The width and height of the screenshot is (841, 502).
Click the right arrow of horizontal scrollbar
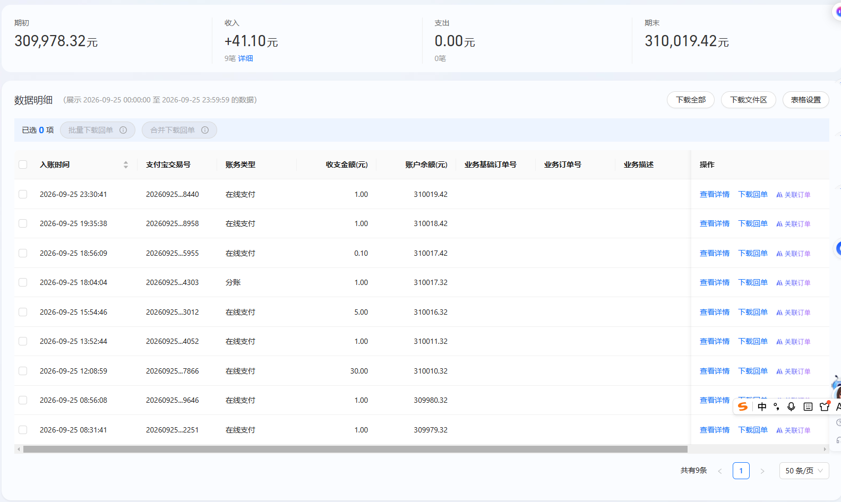[825, 449]
